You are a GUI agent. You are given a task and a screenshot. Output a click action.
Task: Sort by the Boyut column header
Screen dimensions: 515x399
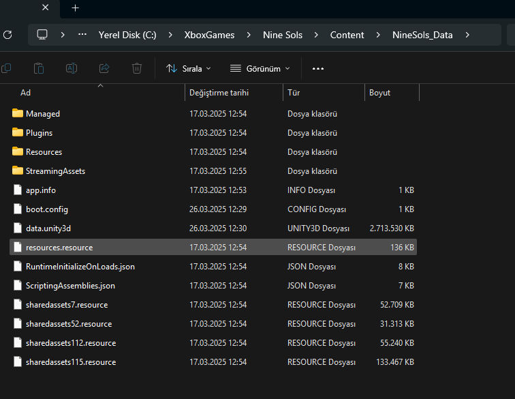coord(379,93)
